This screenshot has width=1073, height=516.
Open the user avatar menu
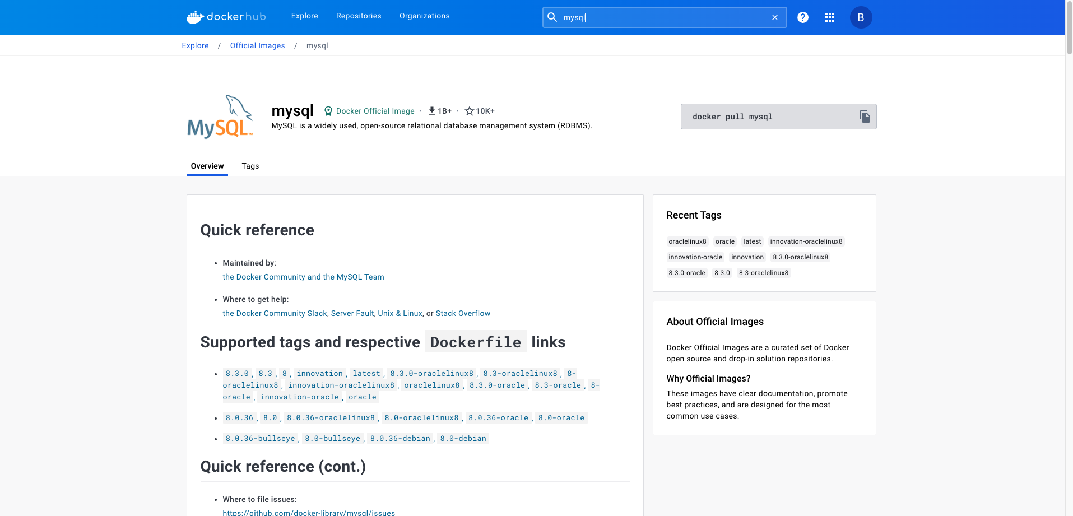pos(861,17)
